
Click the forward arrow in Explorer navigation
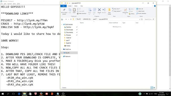click(x=66, y=19)
